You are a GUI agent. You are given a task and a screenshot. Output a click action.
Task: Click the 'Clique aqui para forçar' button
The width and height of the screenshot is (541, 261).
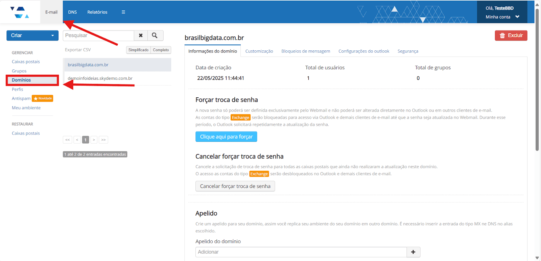pyautogui.click(x=226, y=137)
